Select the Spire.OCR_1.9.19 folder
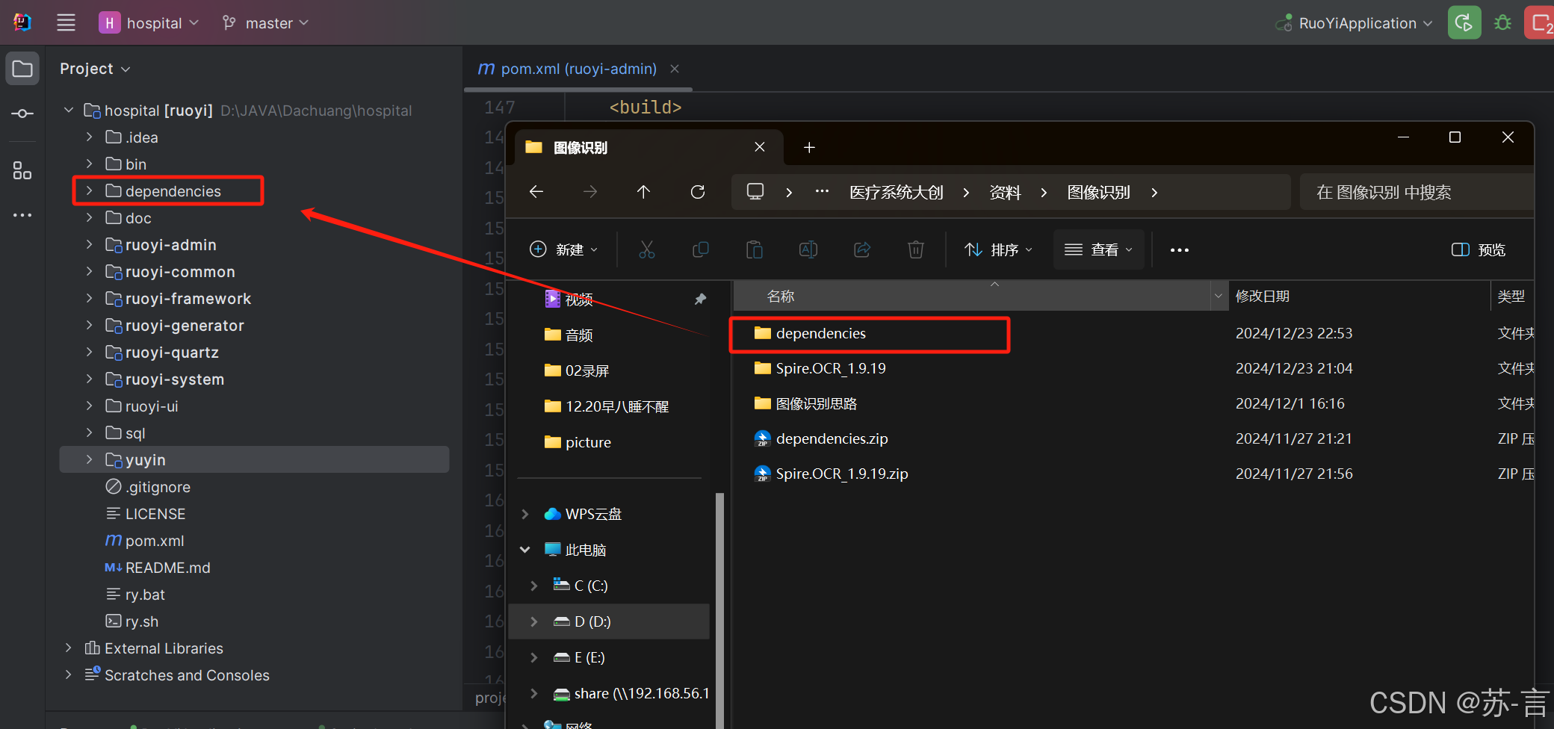Screen dimensions: 1554x729 831,368
